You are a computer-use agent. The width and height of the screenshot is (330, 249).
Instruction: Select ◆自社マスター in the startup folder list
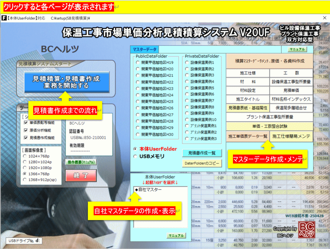148,190
